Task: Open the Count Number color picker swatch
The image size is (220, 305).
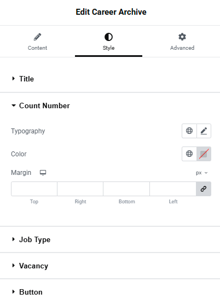Action: [x=204, y=154]
